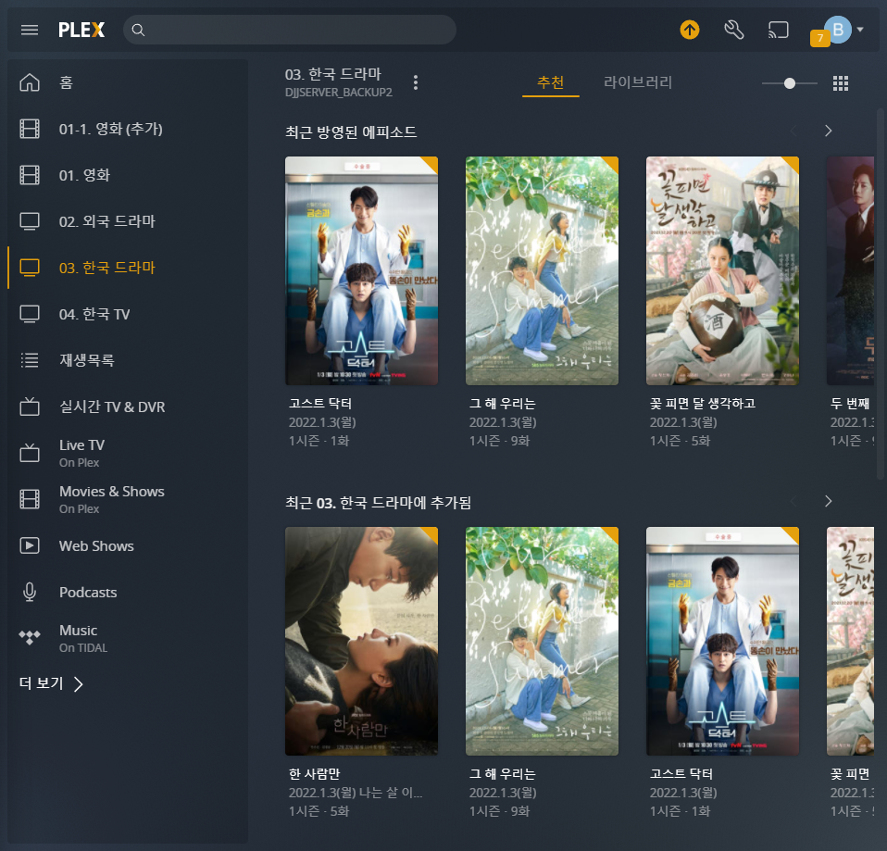
Task: Click the antenna TV icon for 실시간 TV & DVR
Action: click(x=30, y=407)
